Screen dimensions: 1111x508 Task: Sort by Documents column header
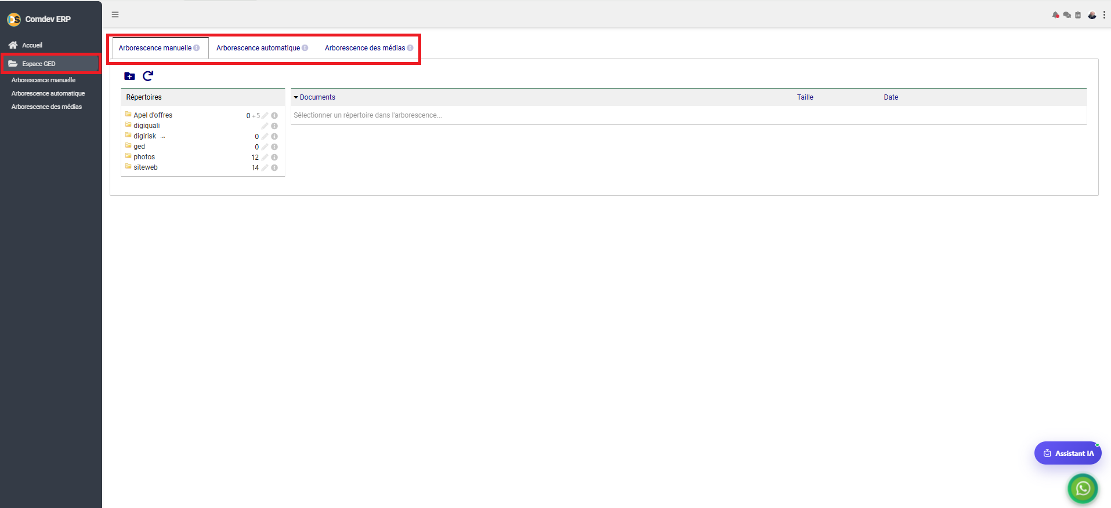click(x=317, y=97)
